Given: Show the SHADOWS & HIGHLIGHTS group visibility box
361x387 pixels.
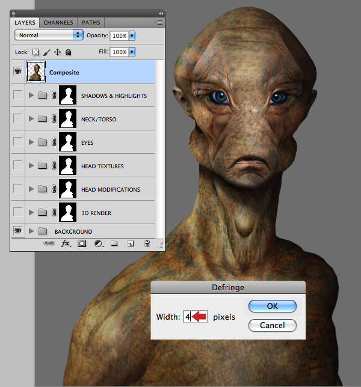Looking at the screenshot, I should point(18,95).
